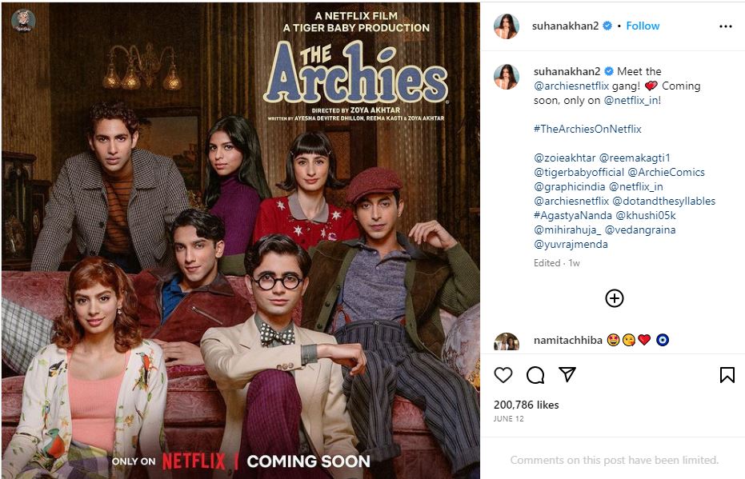Open the three-dots more options menu
This screenshot has height=479, width=745.
(726, 26)
